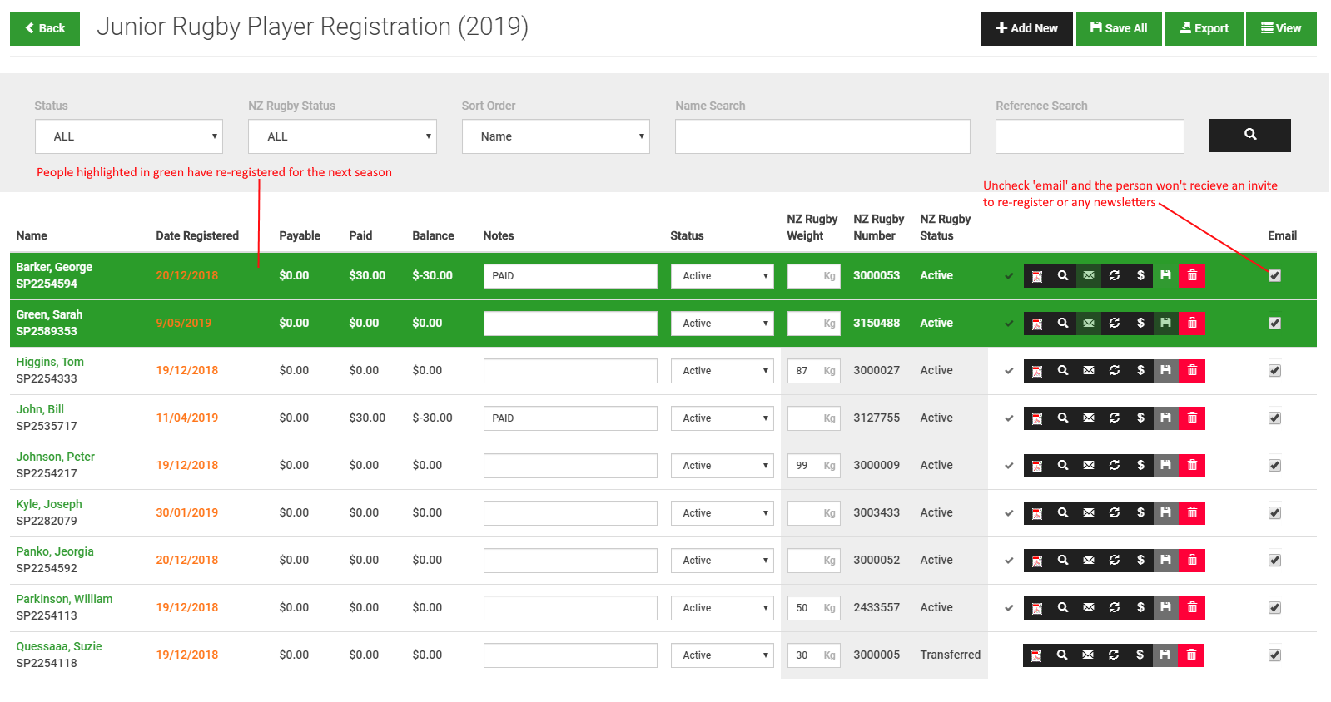This screenshot has height=702, width=1331.
Task: Send email via envelope icon for Barker, George
Action: pos(1089,276)
